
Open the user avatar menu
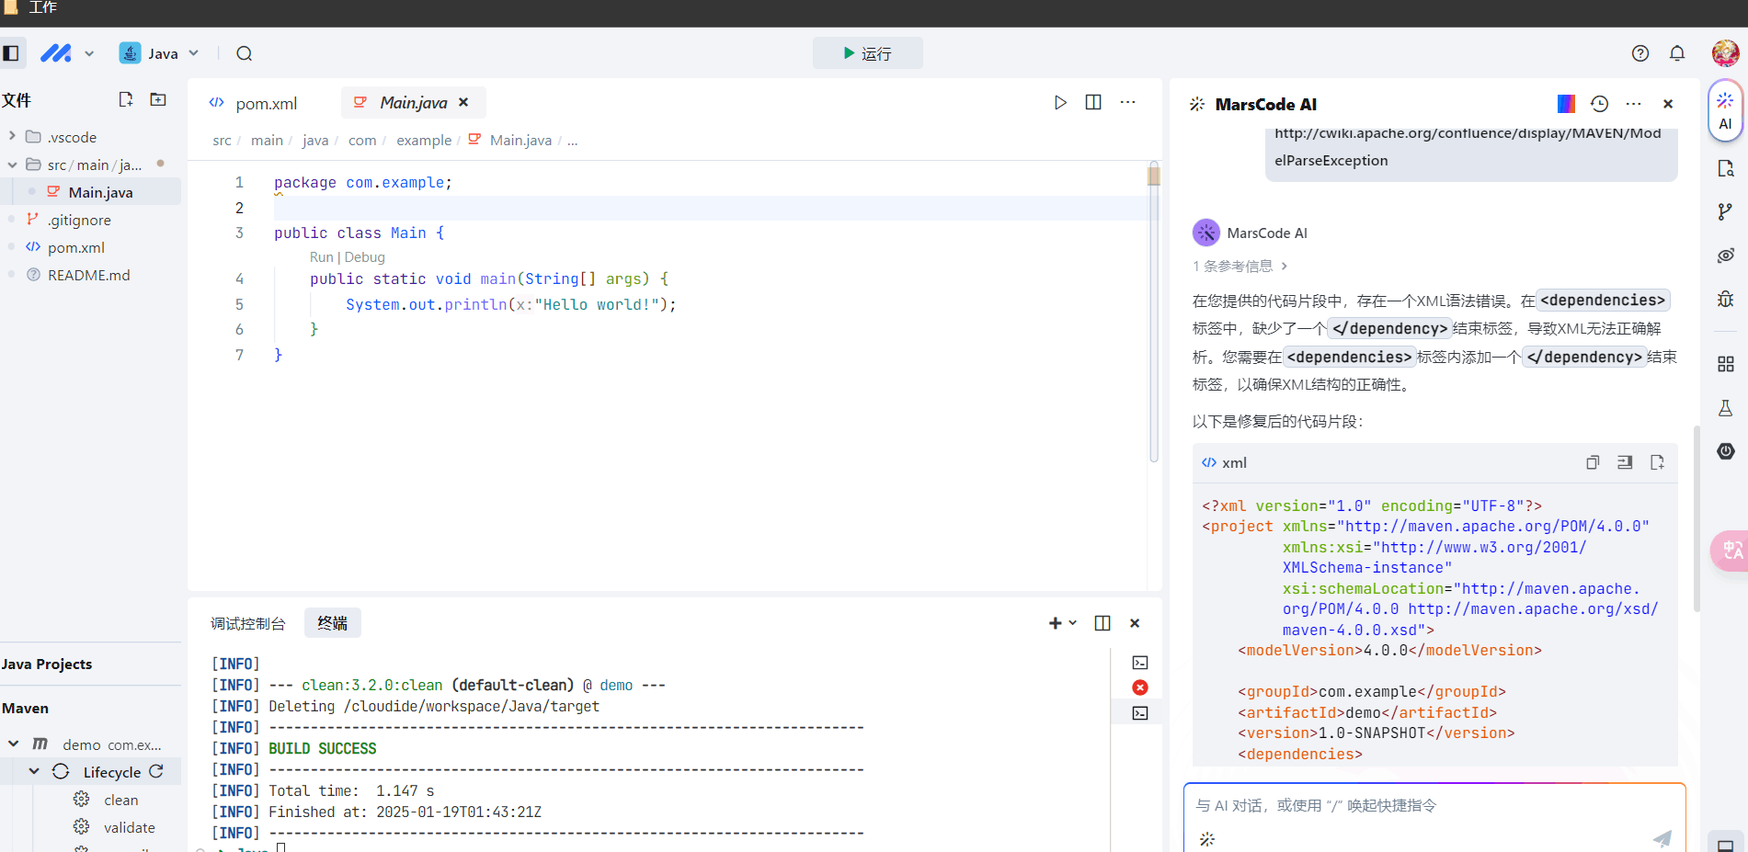pyautogui.click(x=1725, y=53)
